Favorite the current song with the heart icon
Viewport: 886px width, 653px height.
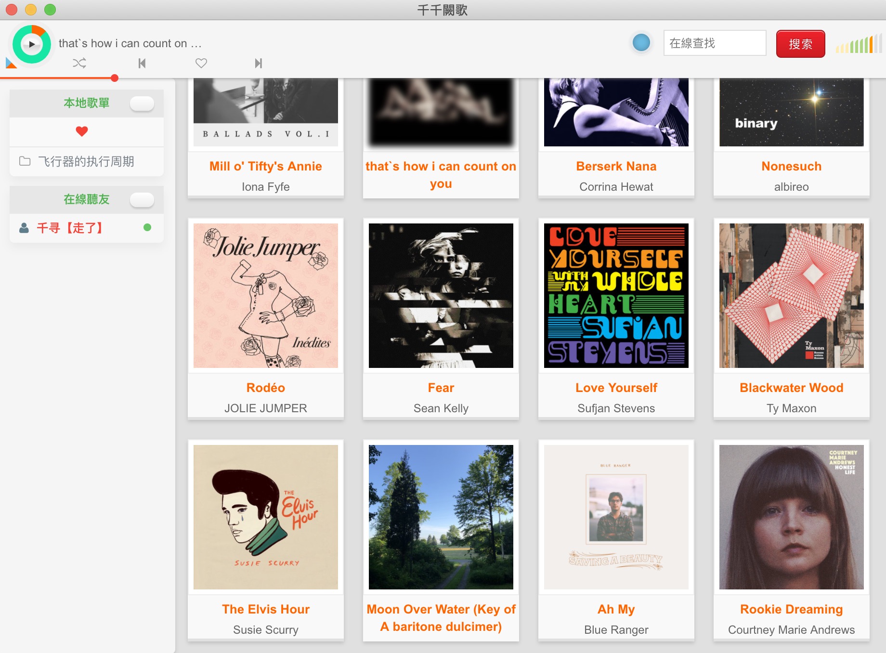(201, 63)
